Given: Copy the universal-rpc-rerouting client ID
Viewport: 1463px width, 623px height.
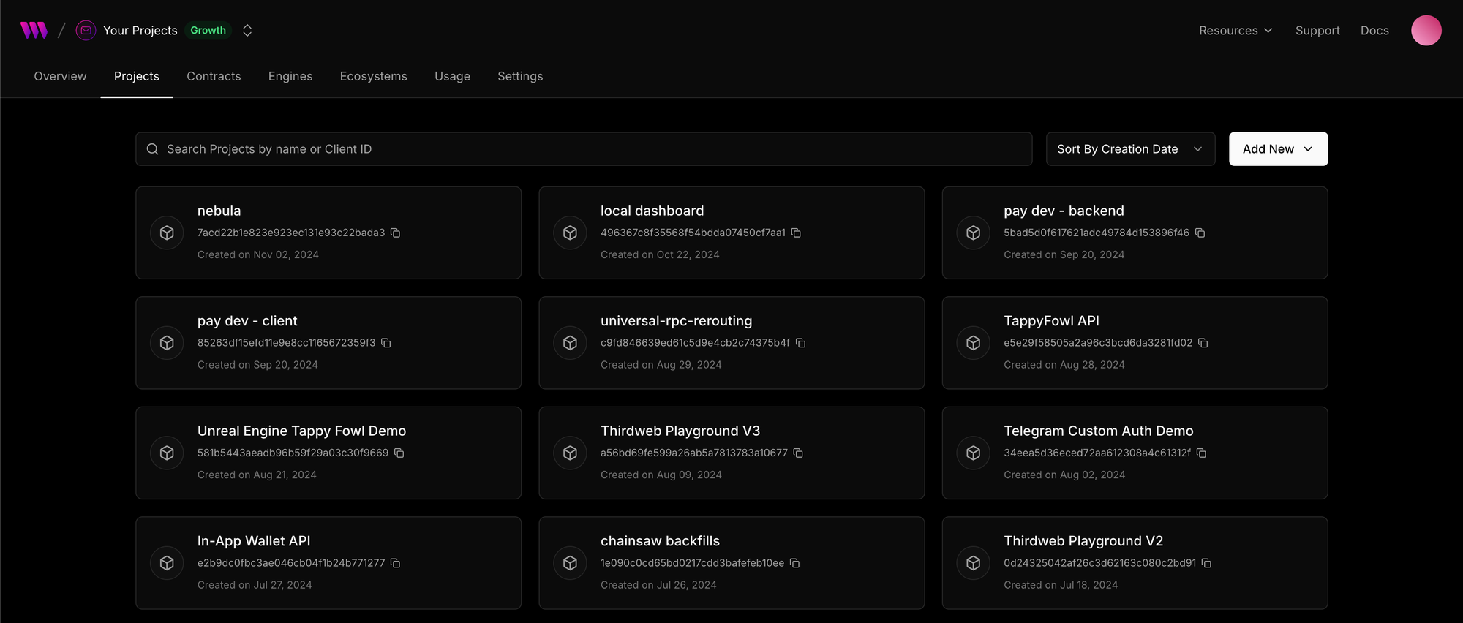Looking at the screenshot, I should [x=800, y=343].
